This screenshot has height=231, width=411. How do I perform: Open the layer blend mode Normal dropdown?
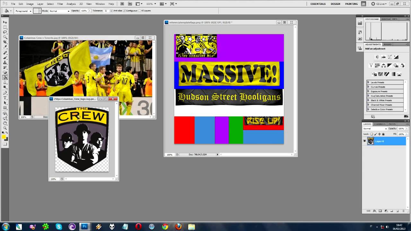[375, 129]
